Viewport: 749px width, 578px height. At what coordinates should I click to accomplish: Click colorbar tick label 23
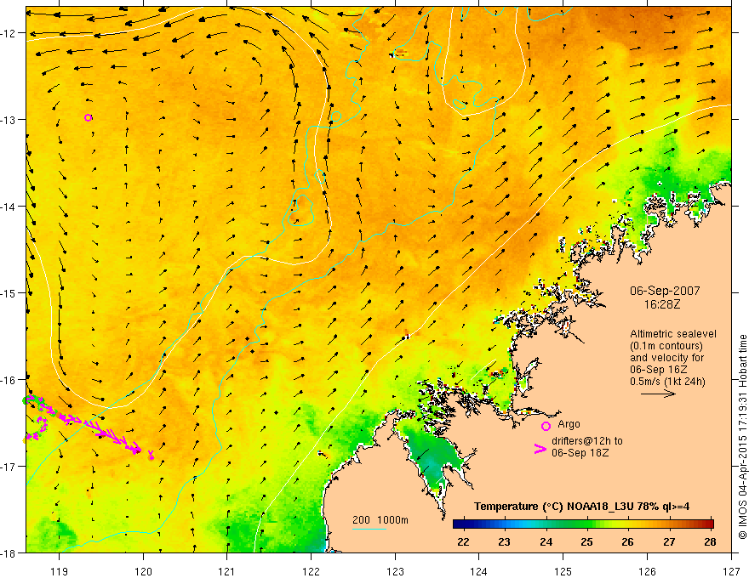(x=505, y=541)
